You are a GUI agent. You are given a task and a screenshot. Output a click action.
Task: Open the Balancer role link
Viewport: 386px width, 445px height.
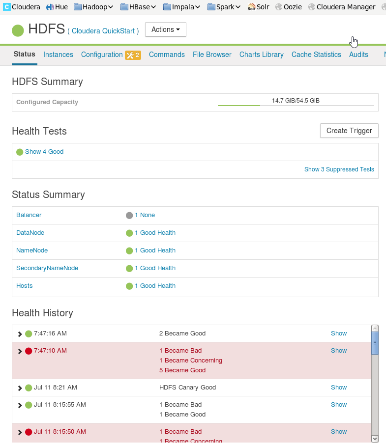click(29, 215)
